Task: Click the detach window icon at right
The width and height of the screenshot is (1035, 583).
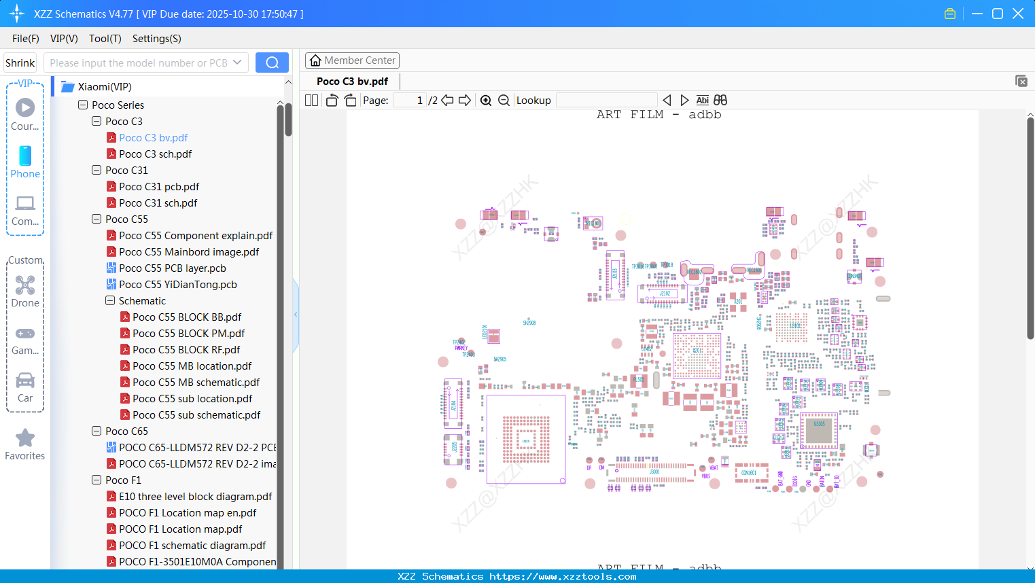Action: pyautogui.click(x=1021, y=81)
